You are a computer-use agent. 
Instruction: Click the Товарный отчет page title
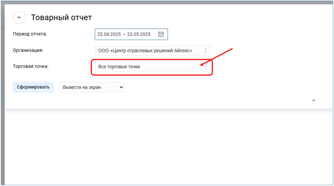point(61,18)
